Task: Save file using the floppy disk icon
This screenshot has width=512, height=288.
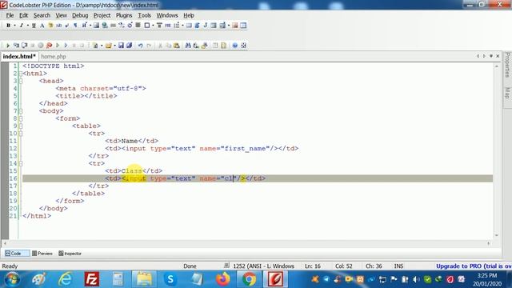Action: coord(121,46)
